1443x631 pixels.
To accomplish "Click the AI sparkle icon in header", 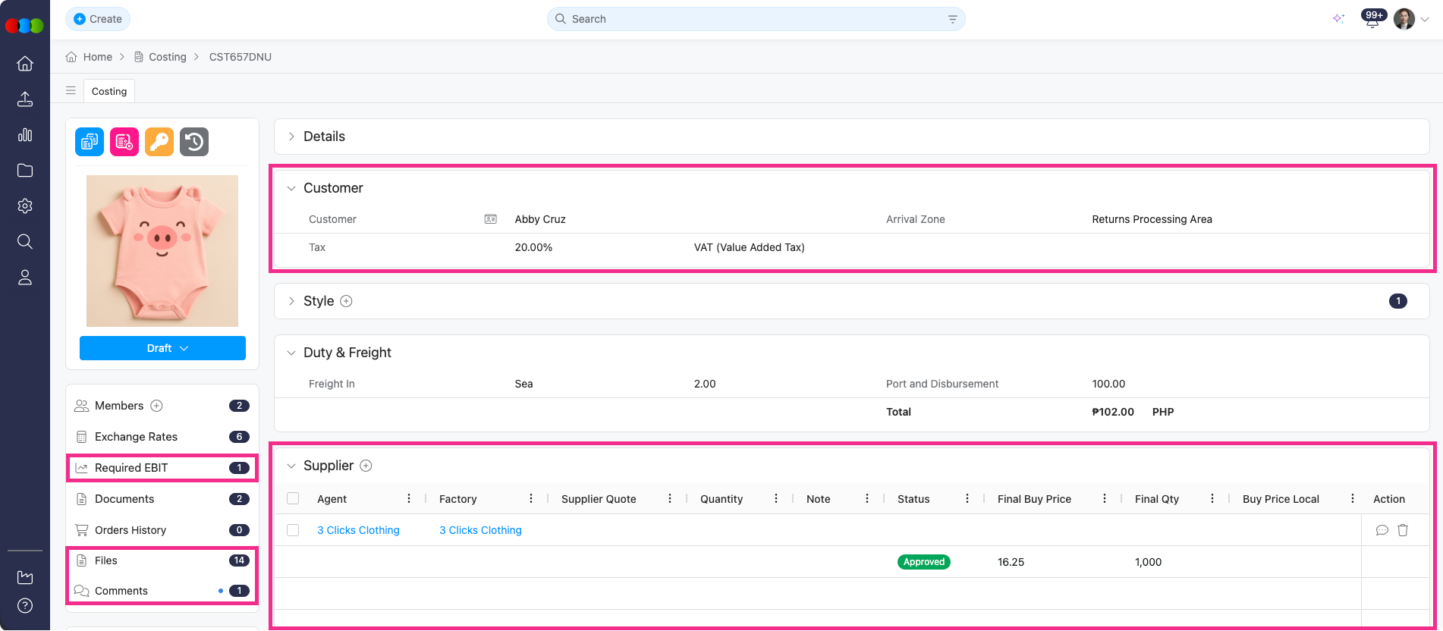I will pyautogui.click(x=1338, y=19).
